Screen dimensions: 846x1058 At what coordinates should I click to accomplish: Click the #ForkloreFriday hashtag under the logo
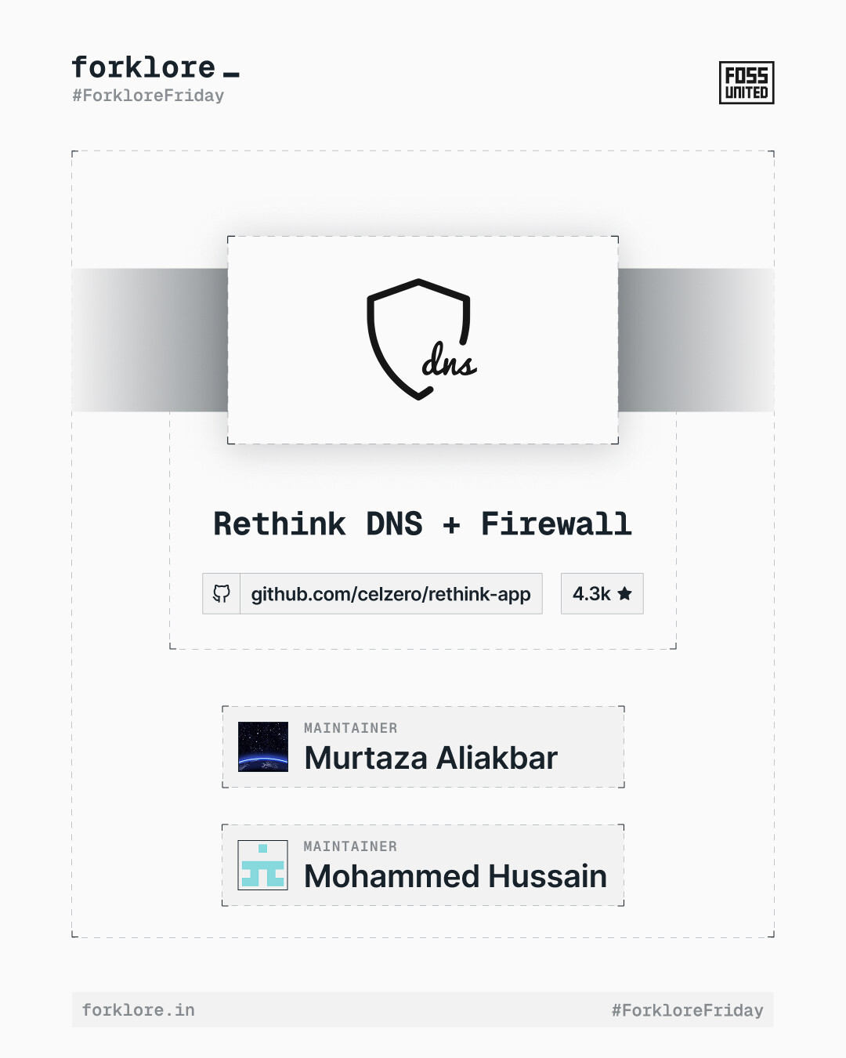148,96
